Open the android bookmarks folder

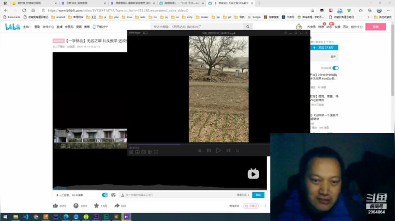pos(58,17)
